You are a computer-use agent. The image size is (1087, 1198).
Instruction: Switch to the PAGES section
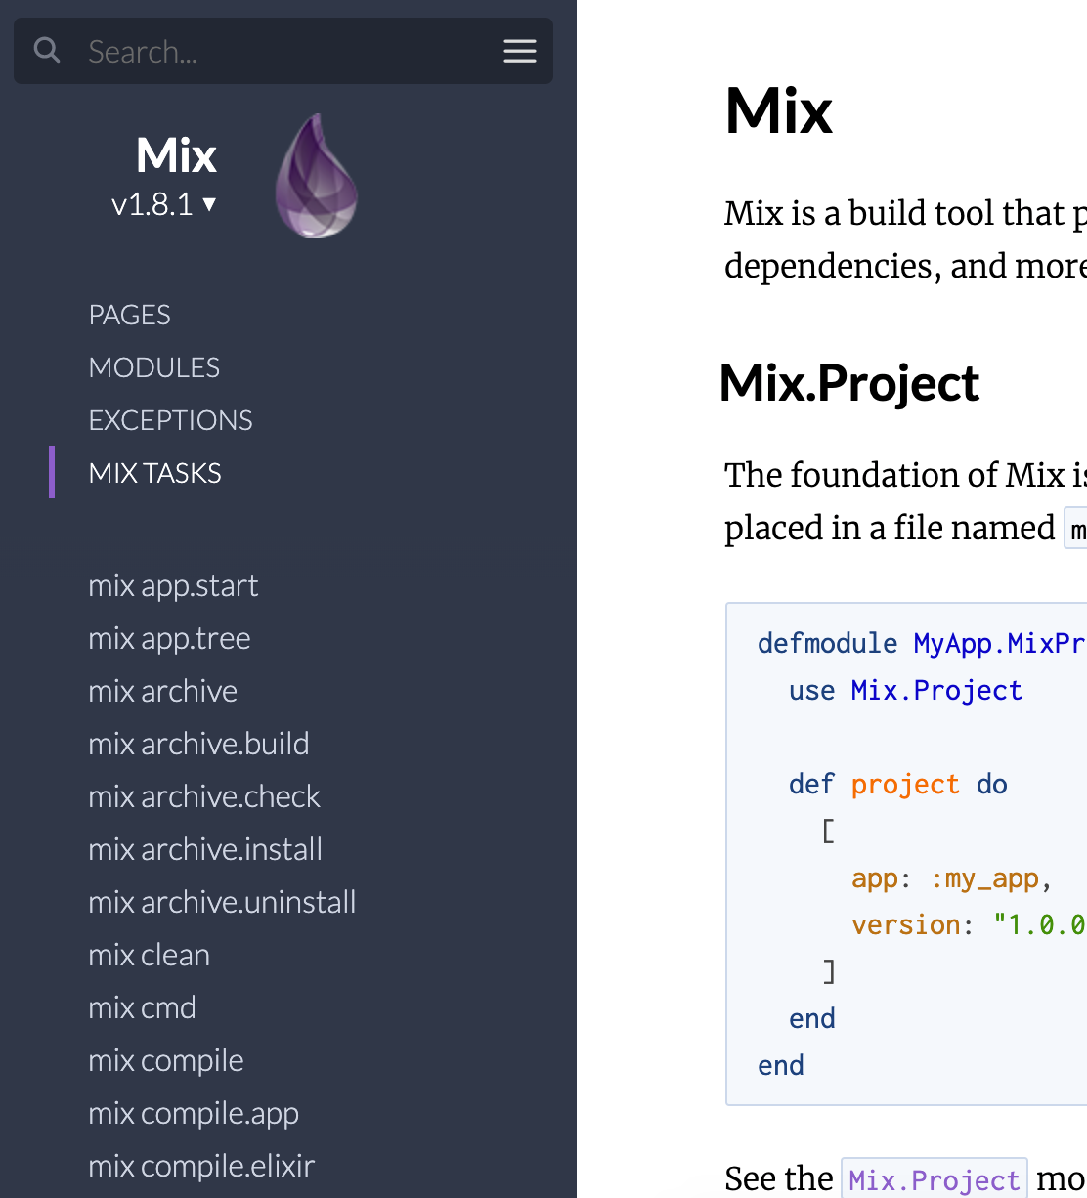click(x=129, y=315)
